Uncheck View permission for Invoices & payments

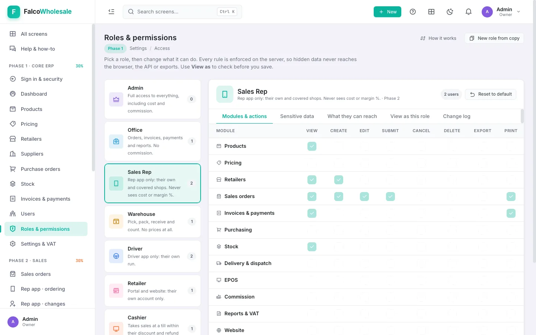click(312, 213)
